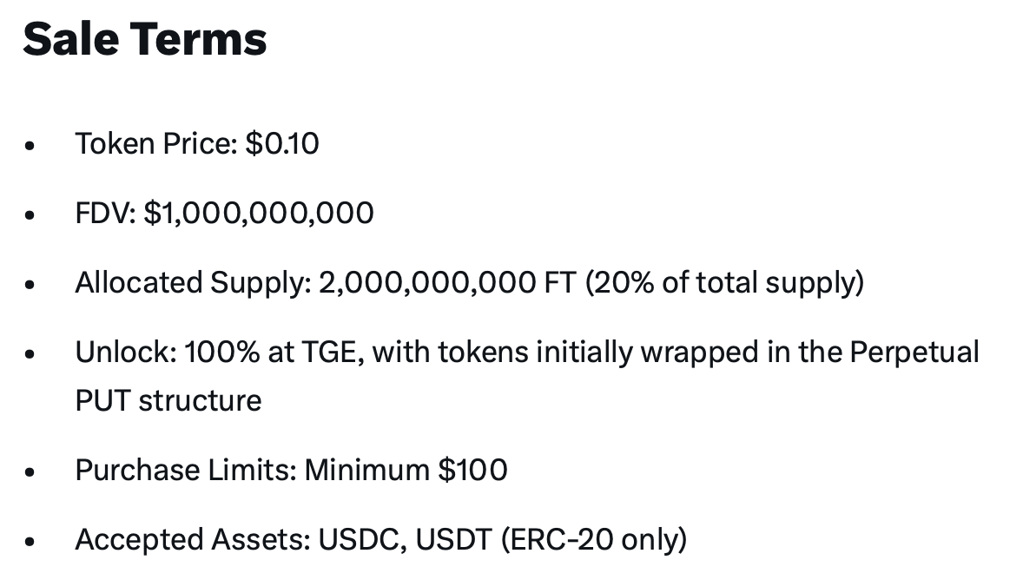This screenshot has height=580, width=1023.
Task: Click the Token Price label text
Action: click(155, 143)
